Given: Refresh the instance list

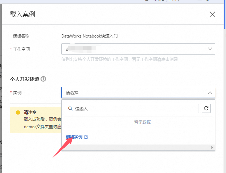Looking at the screenshot, I should pyautogui.click(x=206, y=108).
